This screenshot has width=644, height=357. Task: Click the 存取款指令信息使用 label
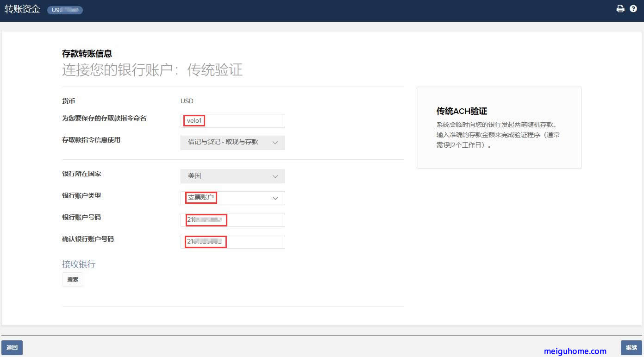click(x=91, y=140)
